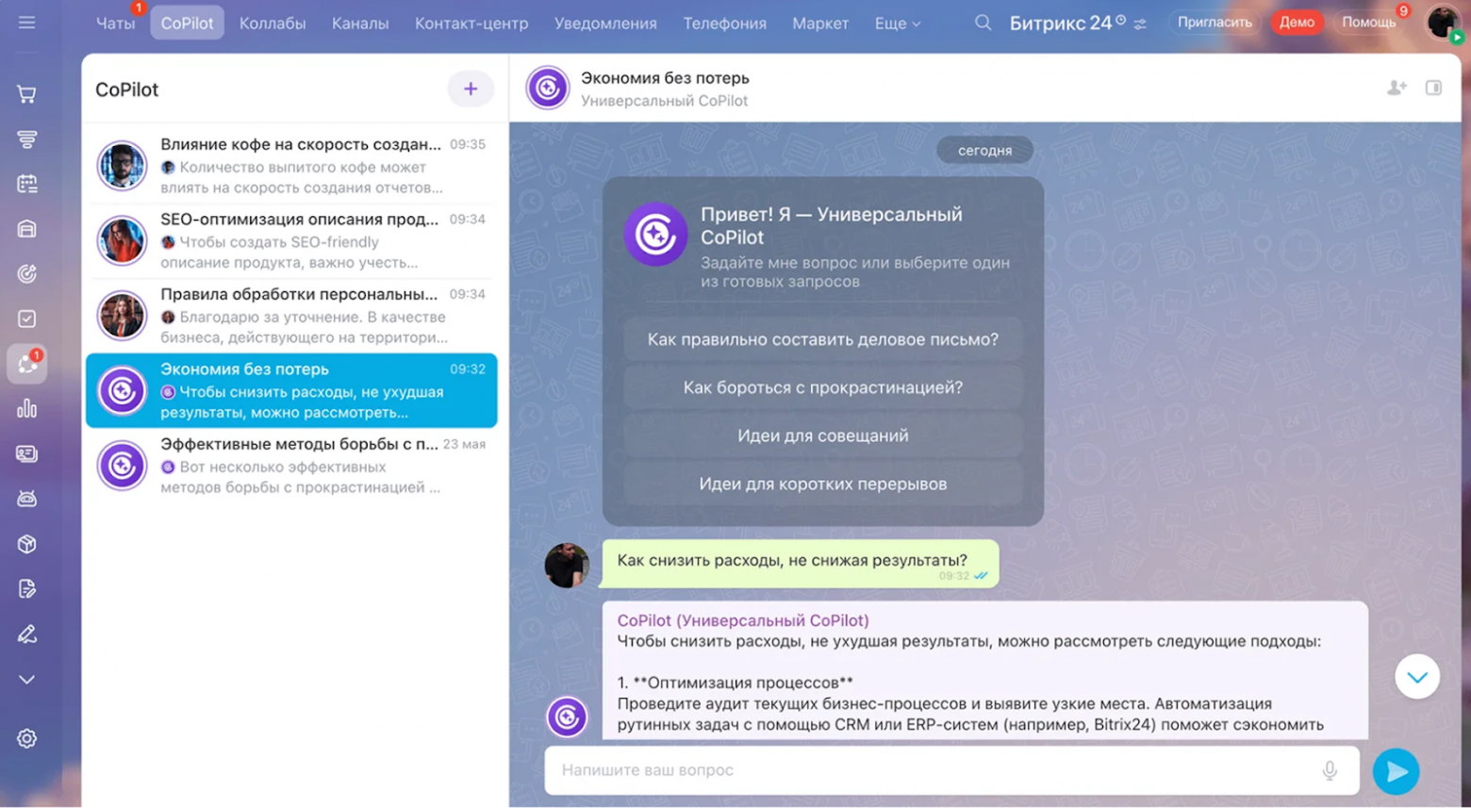Open the messenger icon with notification badge

[26, 363]
